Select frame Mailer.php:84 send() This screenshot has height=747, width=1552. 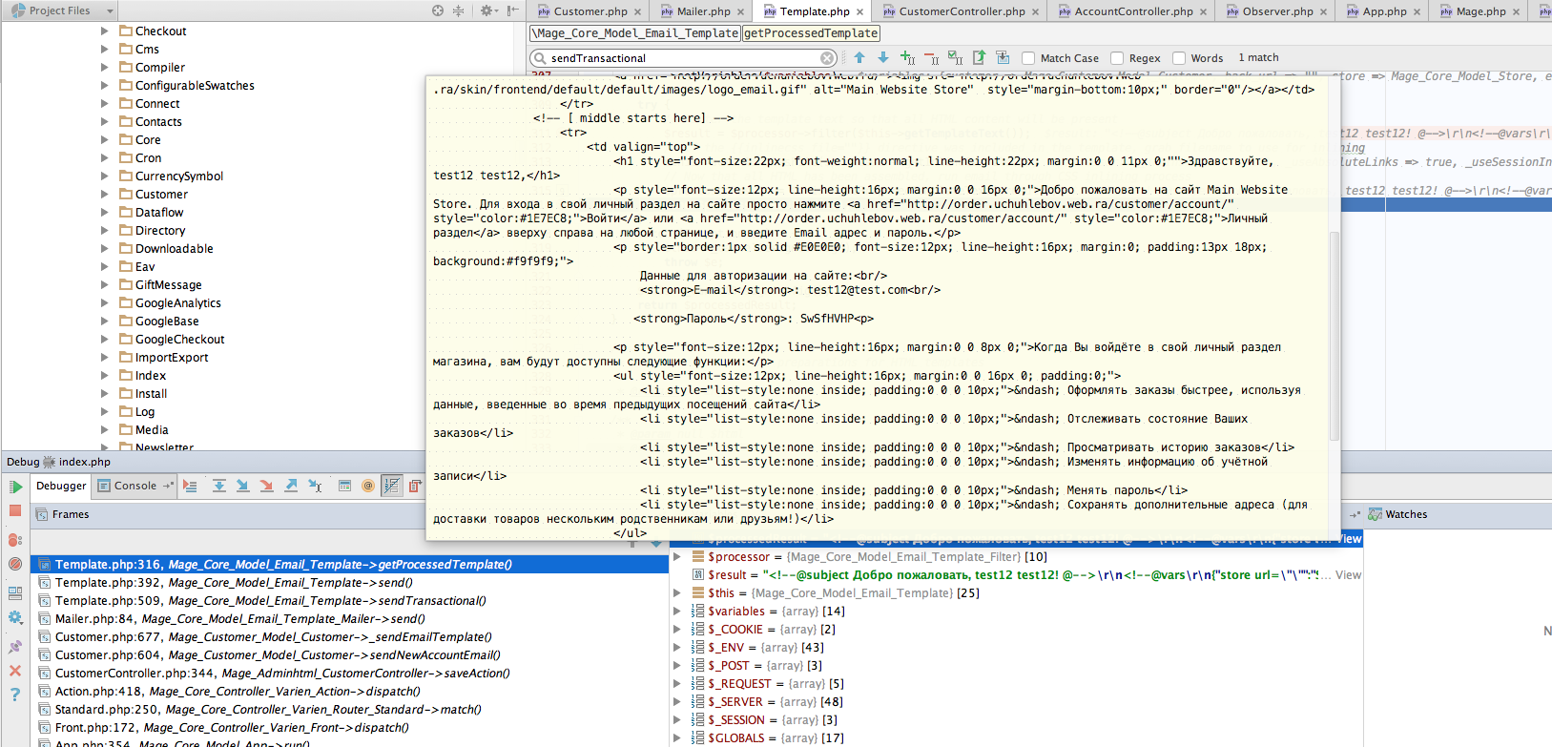(x=351, y=619)
